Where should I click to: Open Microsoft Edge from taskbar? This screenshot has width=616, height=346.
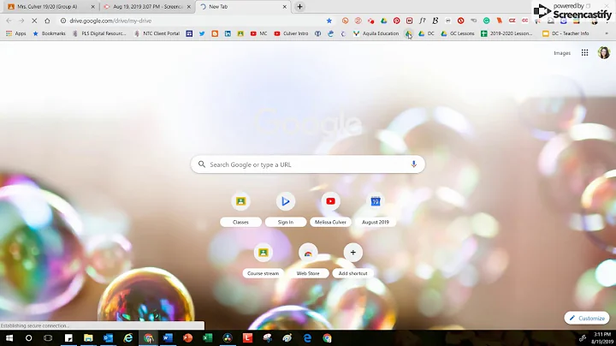(307, 338)
